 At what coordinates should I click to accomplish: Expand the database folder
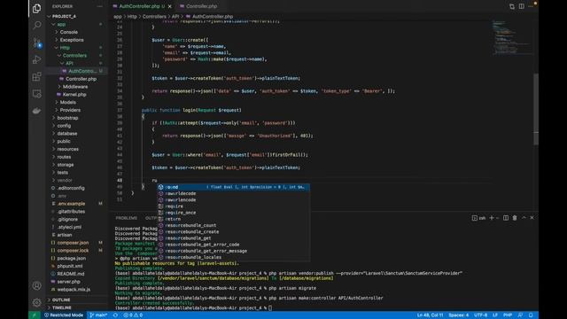[67, 134]
